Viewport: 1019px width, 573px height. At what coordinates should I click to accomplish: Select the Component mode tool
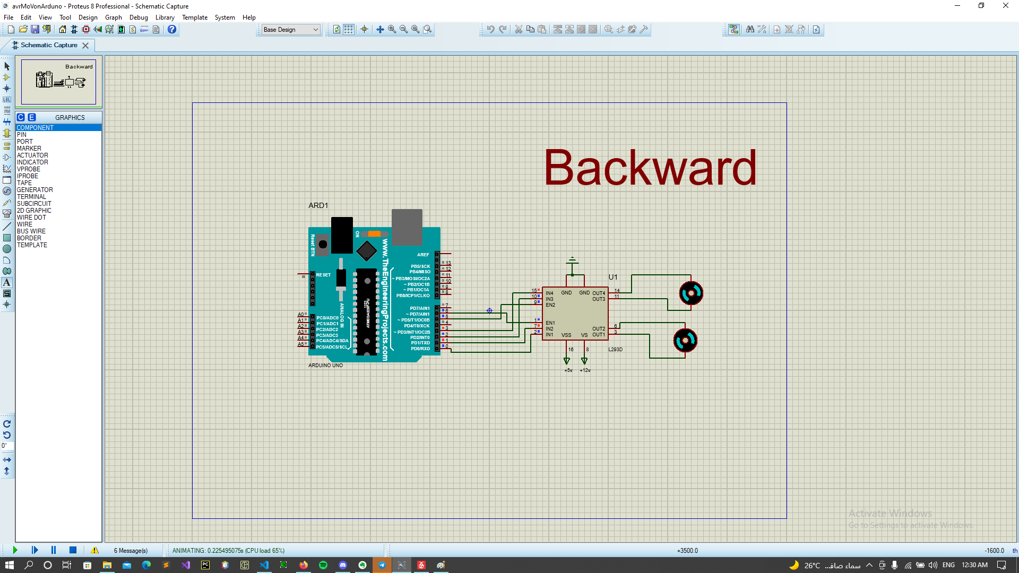click(x=7, y=77)
